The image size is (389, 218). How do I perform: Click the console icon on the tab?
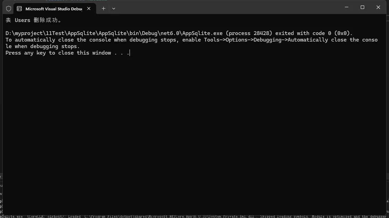19,9
